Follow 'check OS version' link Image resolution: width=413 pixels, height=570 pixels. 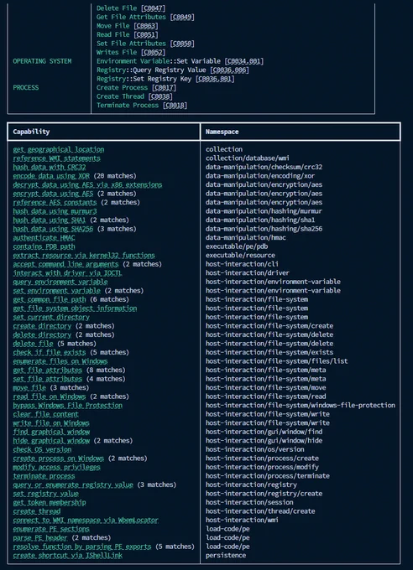coord(42,449)
